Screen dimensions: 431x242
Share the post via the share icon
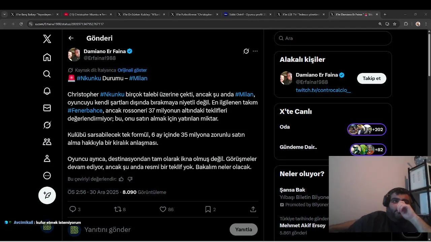[253, 209]
